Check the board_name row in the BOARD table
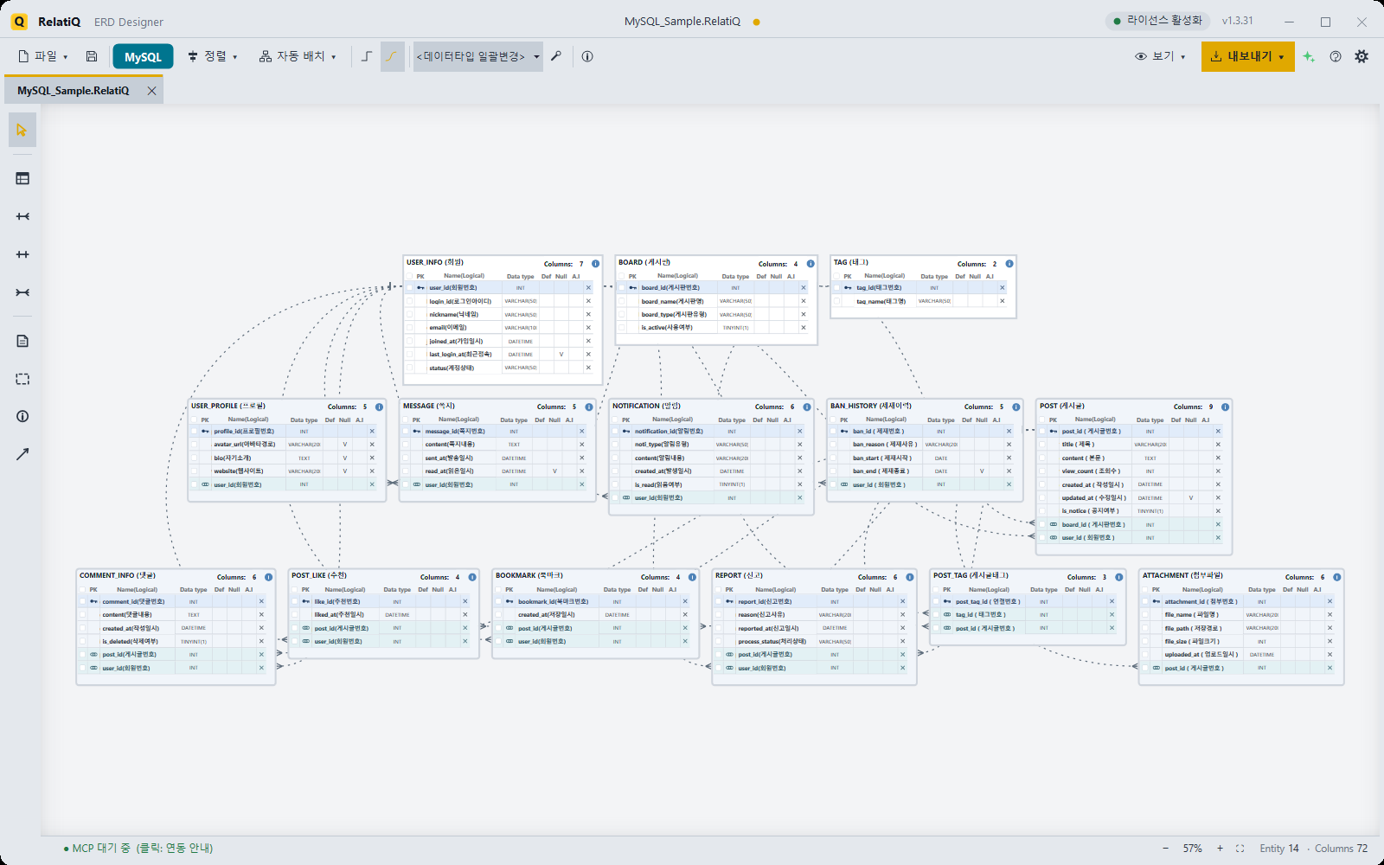Screen dimensions: 1384x865 tap(621, 301)
